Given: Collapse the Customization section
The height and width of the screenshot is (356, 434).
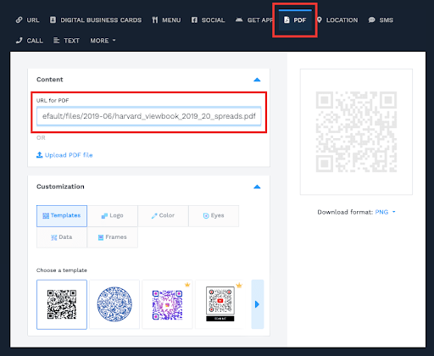Looking at the screenshot, I should click(x=257, y=186).
